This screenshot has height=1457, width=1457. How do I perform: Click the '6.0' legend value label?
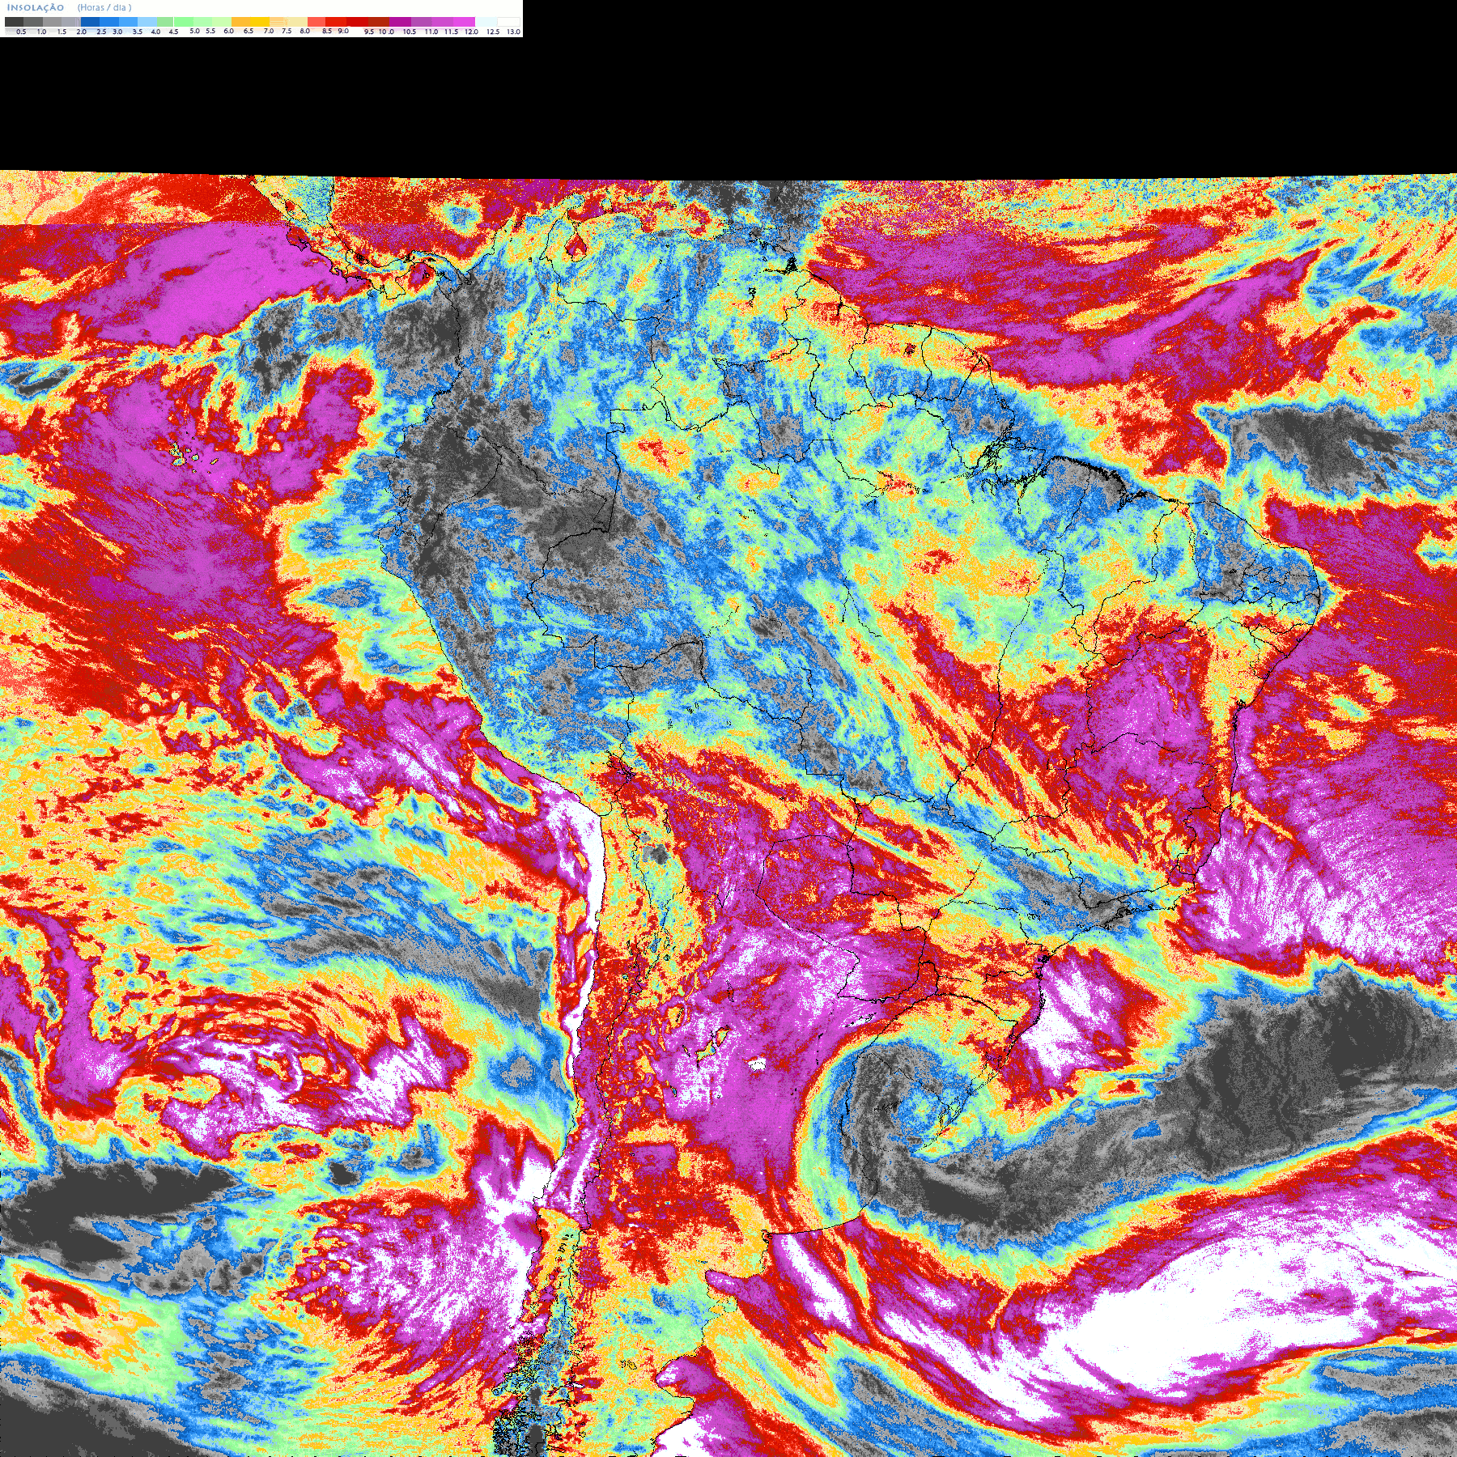(228, 31)
